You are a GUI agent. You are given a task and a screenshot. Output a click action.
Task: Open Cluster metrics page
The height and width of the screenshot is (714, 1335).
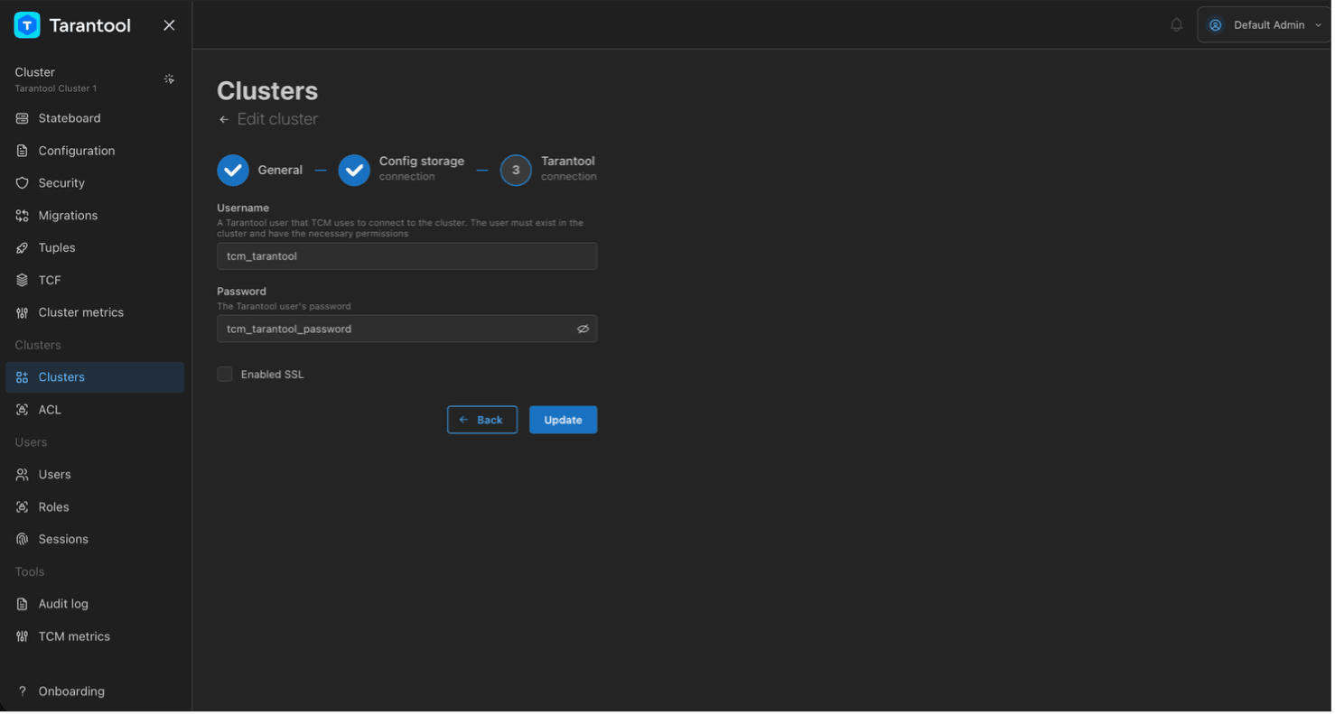coord(95,313)
